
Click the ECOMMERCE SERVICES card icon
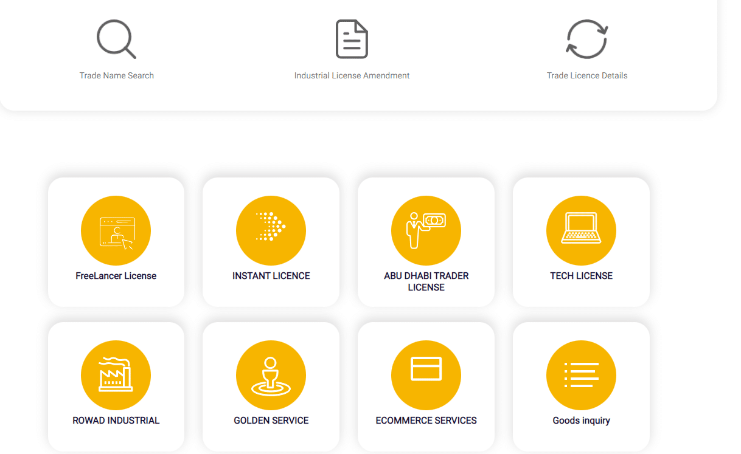[x=426, y=375]
